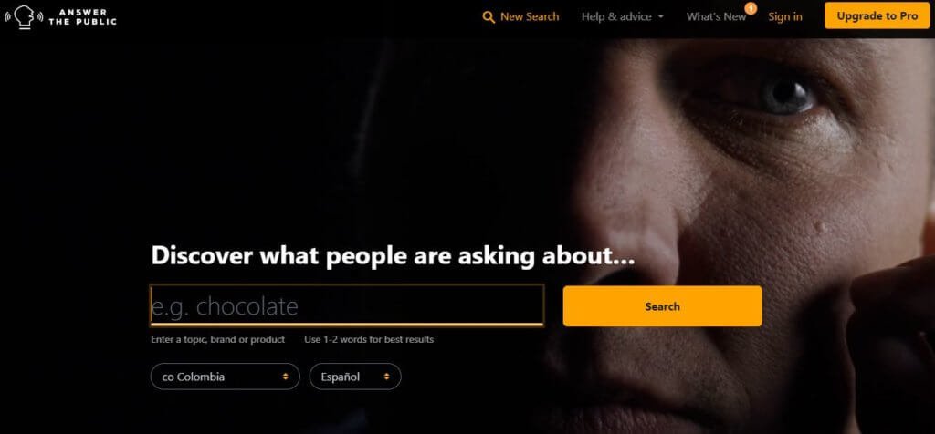Viewport: 935px width, 434px height.
Task: Click the Discover what people are asking heading
Action: point(393,255)
